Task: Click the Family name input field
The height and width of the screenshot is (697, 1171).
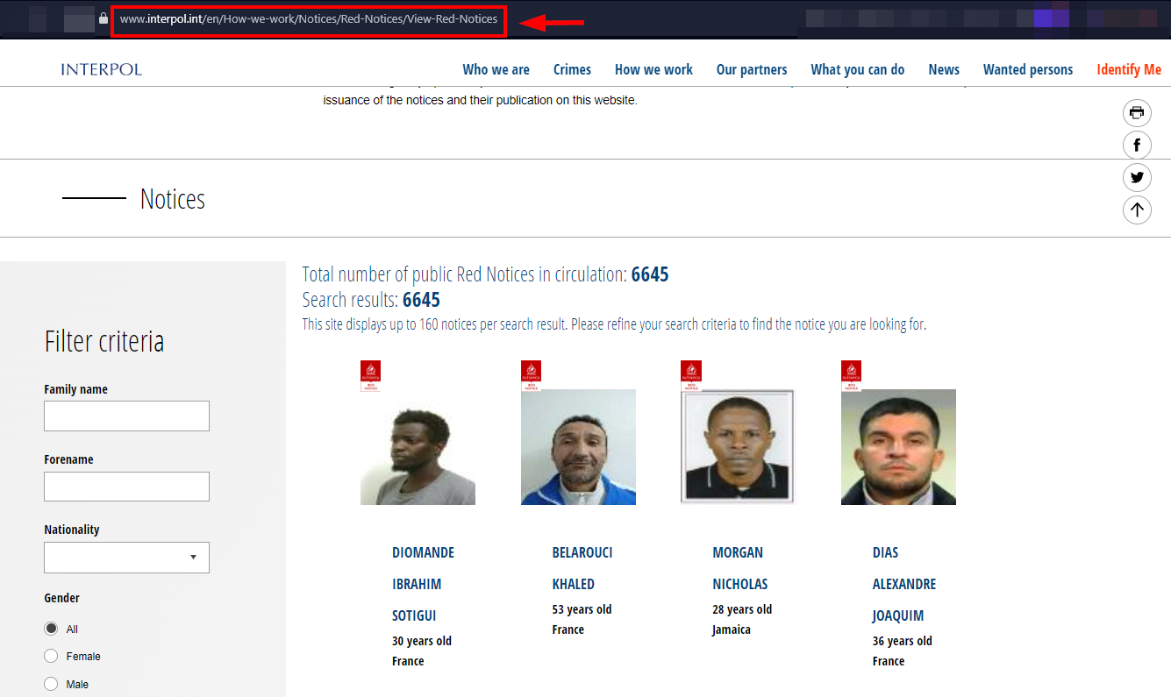Action: (126, 416)
